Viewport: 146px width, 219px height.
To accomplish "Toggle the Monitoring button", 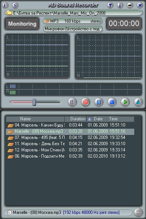I will pos(22,24).
